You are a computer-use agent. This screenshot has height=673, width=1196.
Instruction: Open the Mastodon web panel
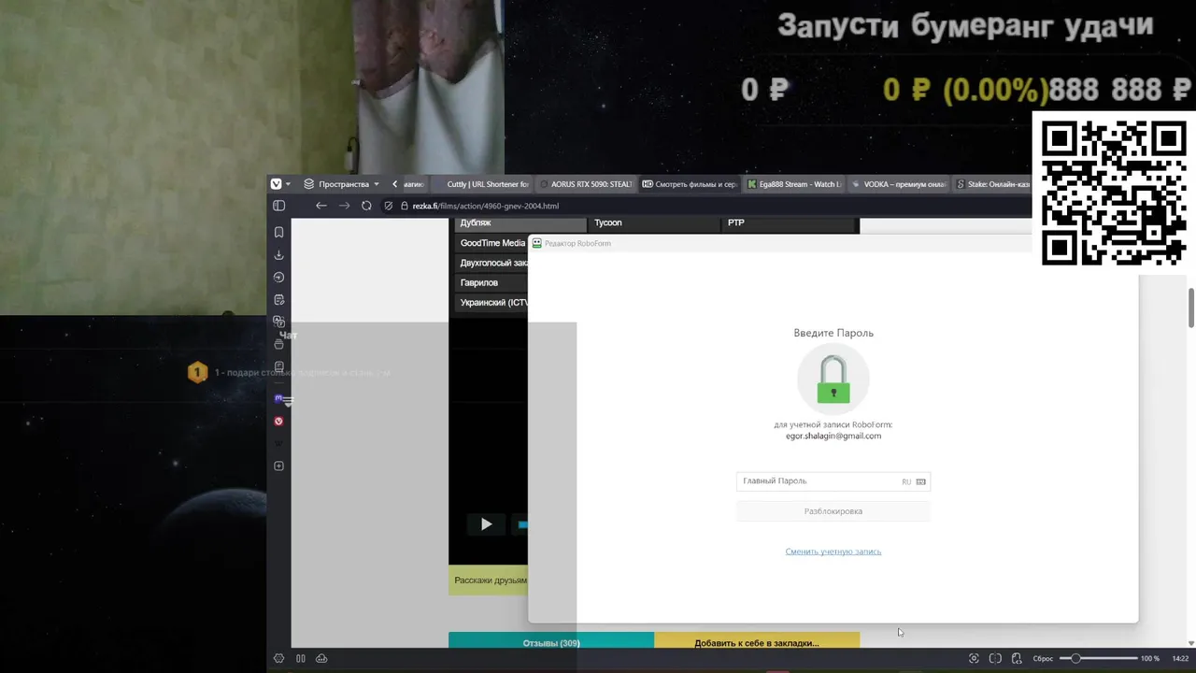point(278,398)
